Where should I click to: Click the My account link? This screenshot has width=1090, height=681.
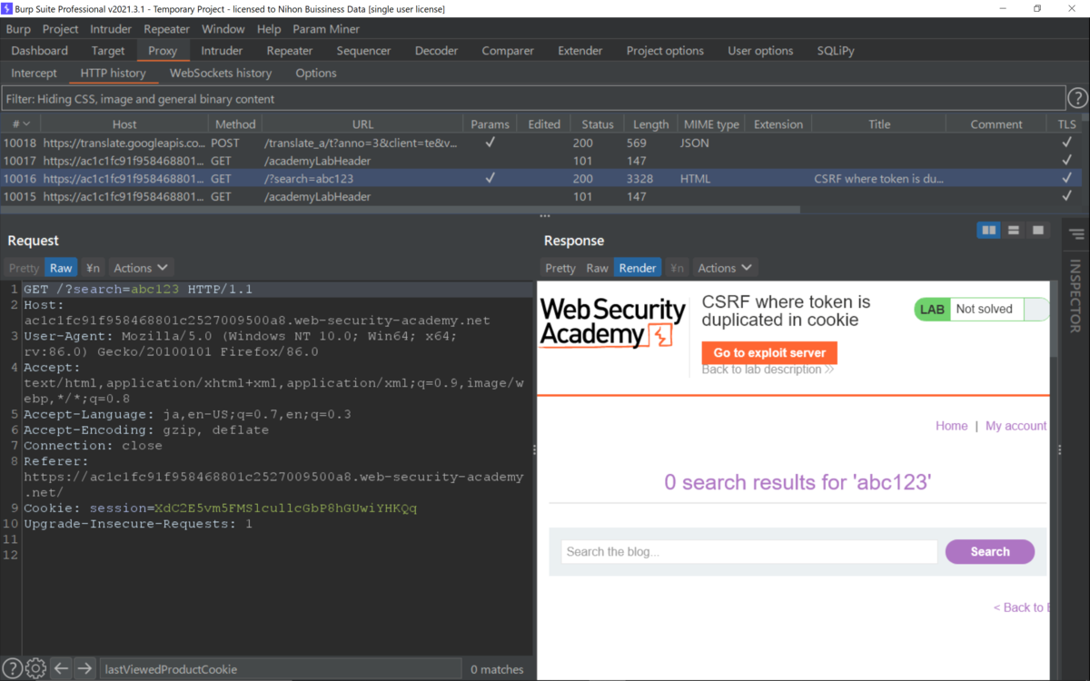[1016, 425]
